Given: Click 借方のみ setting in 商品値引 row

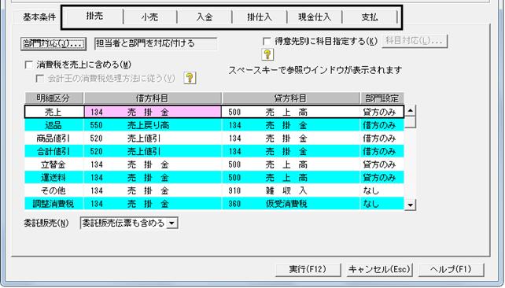Looking at the screenshot, I should [x=382, y=138].
